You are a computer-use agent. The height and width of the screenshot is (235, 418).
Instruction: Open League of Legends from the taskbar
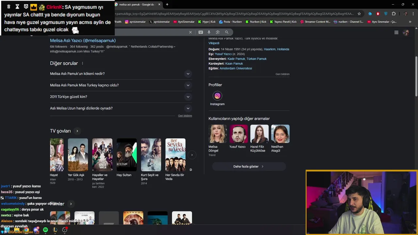[x=55, y=230]
